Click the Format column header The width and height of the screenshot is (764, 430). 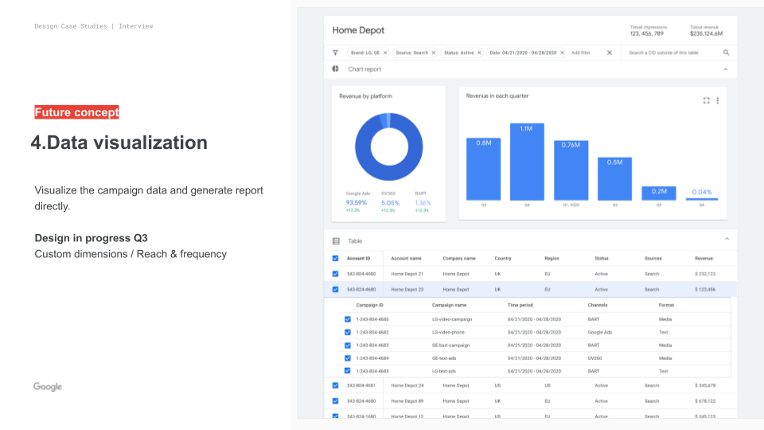tap(666, 305)
